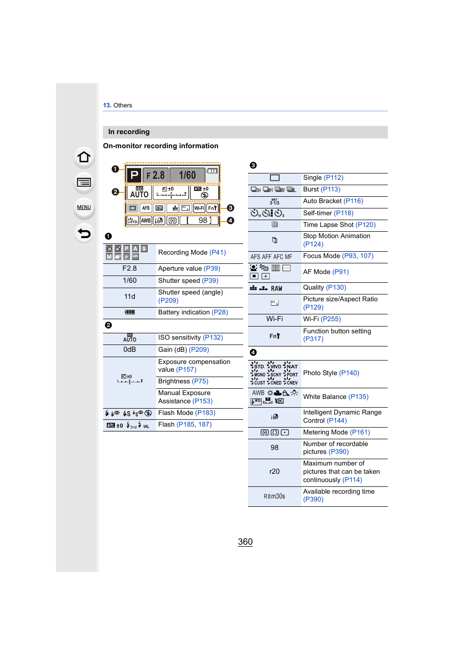The image size is (463, 655).
Task: Open page link P116 for Auto Bracket
Action: 354,201
